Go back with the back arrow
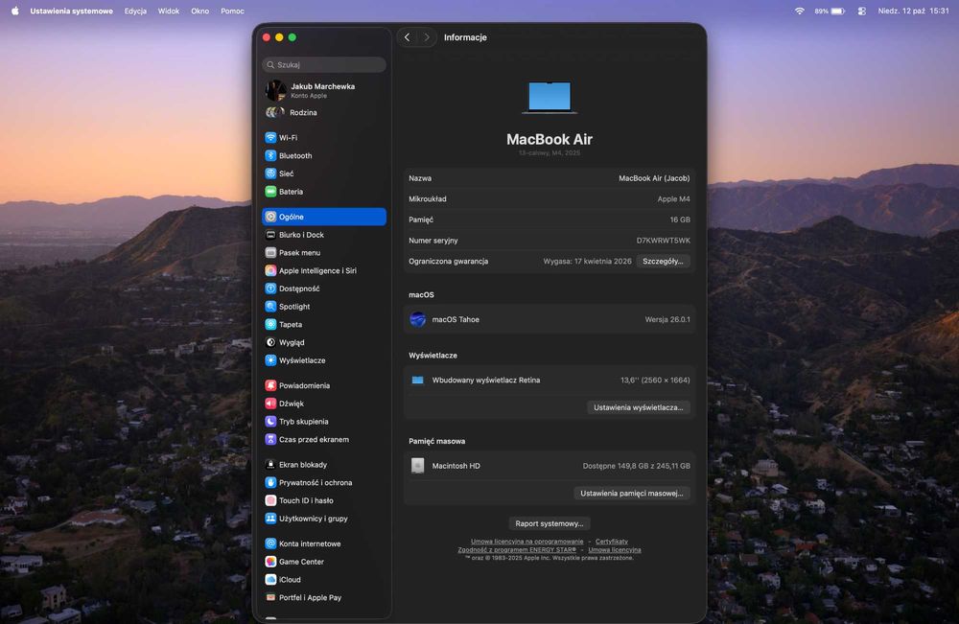This screenshot has width=959, height=624. click(408, 37)
